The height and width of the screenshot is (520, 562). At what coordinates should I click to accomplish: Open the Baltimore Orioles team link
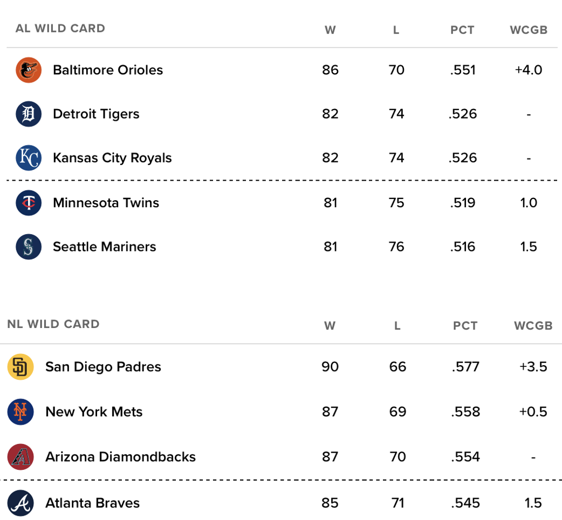[x=108, y=70]
